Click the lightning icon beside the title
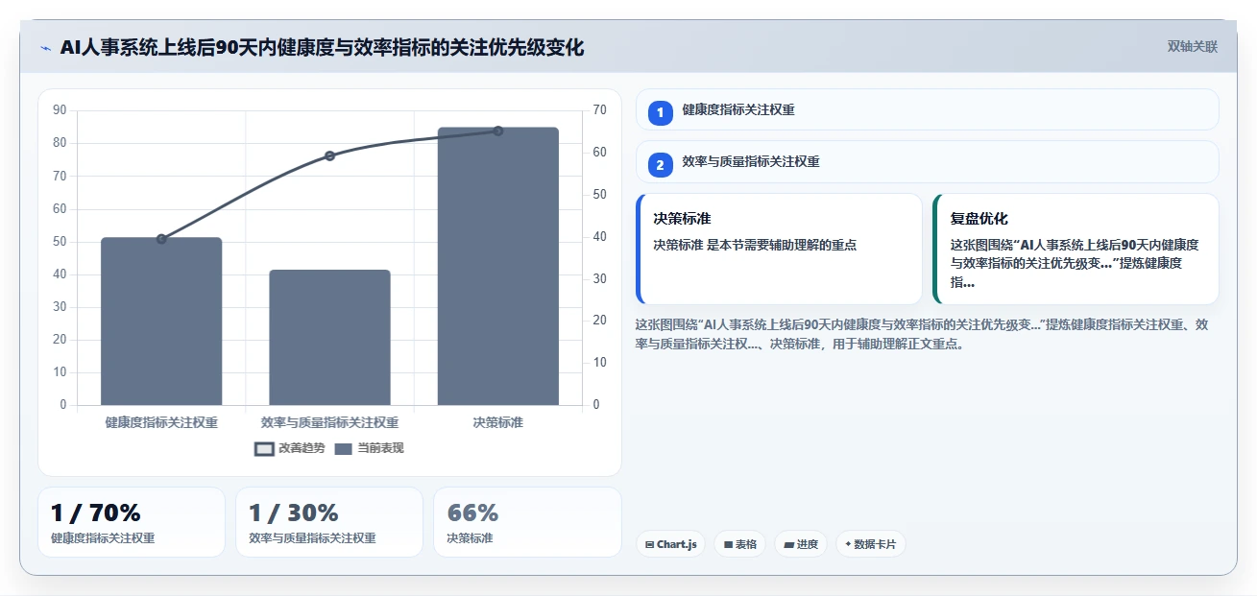Viewport: 1257px width, 596px height. (x=45, y=47)
